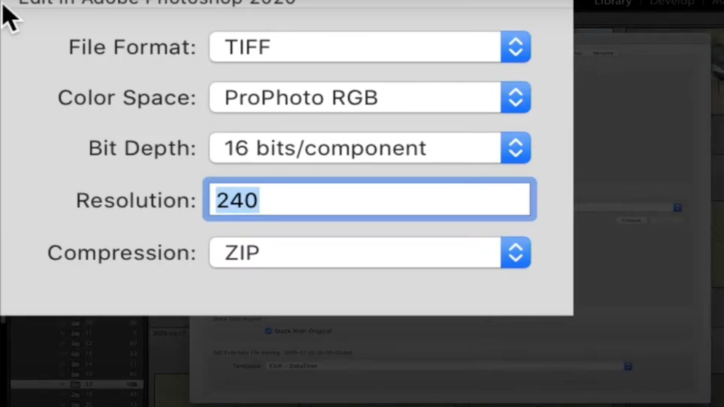Image resolution: width=724 pixels, height=407 pixels.
Task: Select folder 14 in the folder list
Action: [88, 363]
